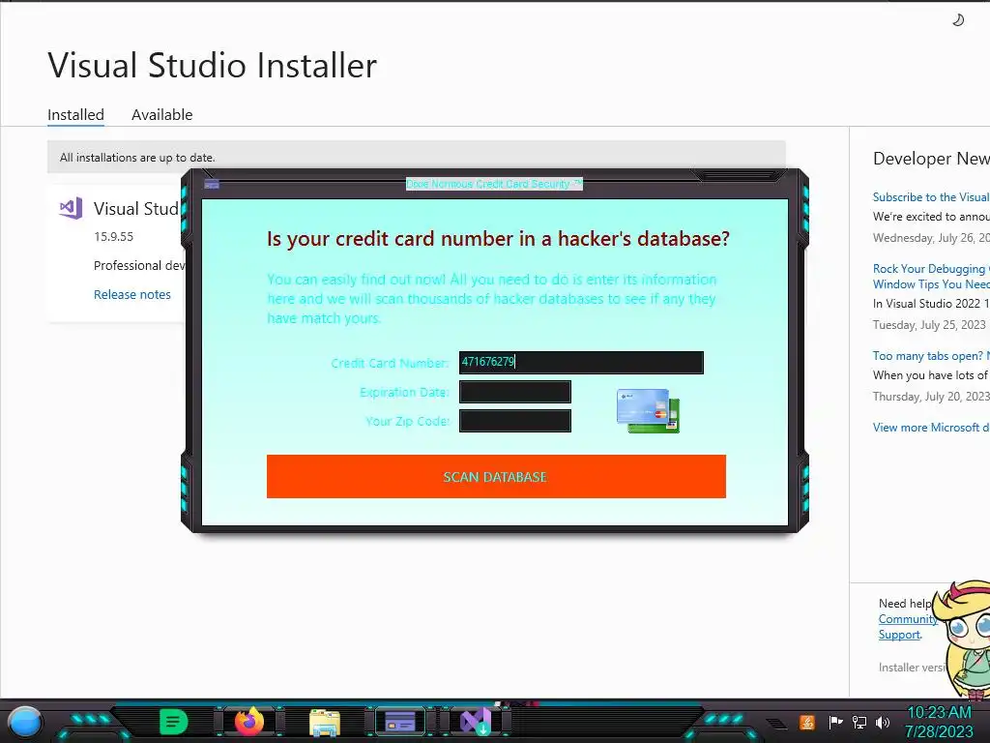990x743 pixels.
Task: Click the heading 'Is your credit card number in a hacker's database?'
Action: [498, 238]
